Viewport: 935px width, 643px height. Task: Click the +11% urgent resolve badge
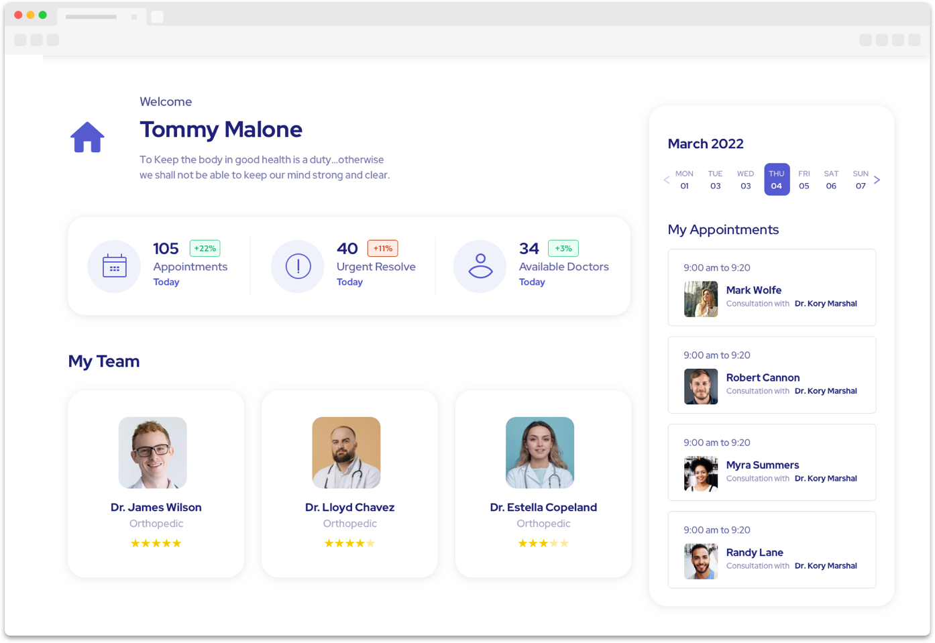point(382,248)
